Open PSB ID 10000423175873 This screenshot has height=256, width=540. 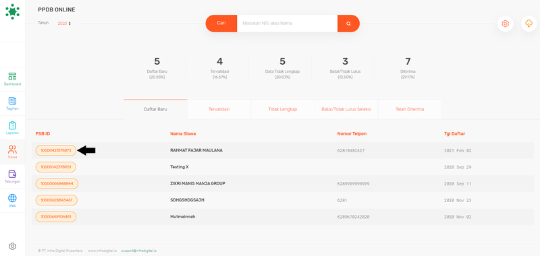pyautogui.click(x=56, y=150)
